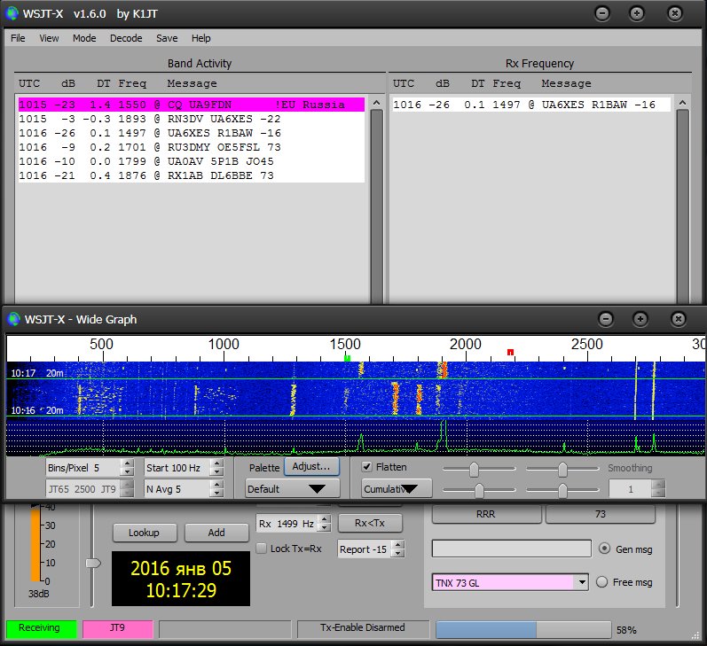Enable Lock Tx=Rx checkbox
Image resolution: width=707 pixels, height=646 pixels.
pos(261,549)
